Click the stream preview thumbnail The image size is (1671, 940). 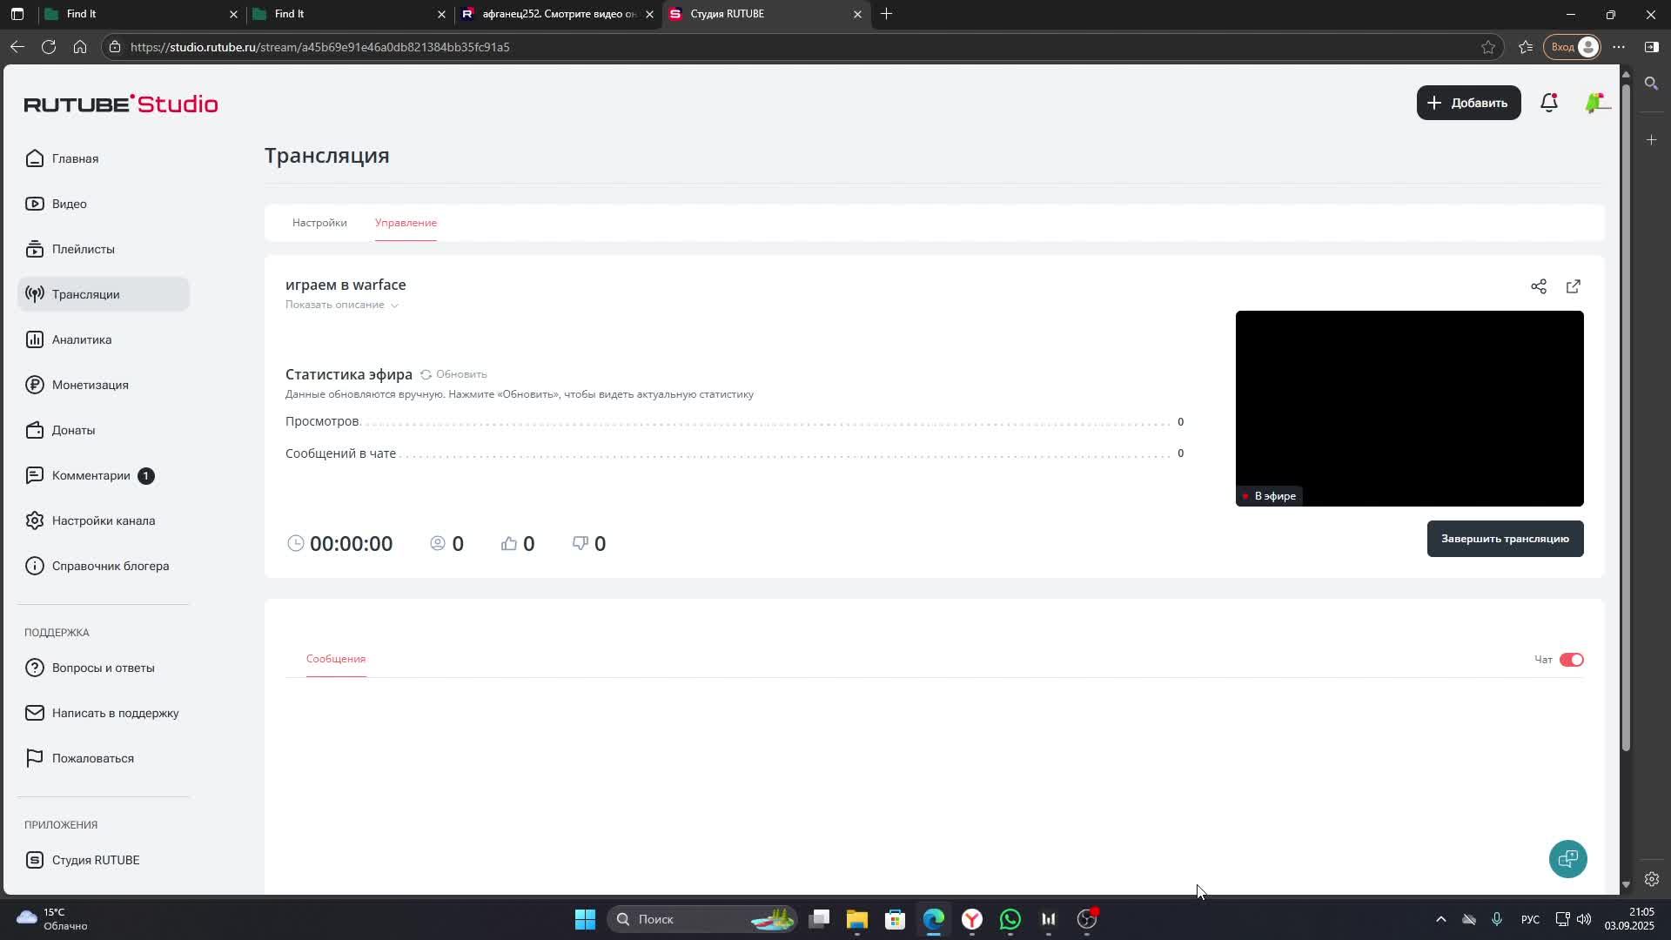[1408, 407]
